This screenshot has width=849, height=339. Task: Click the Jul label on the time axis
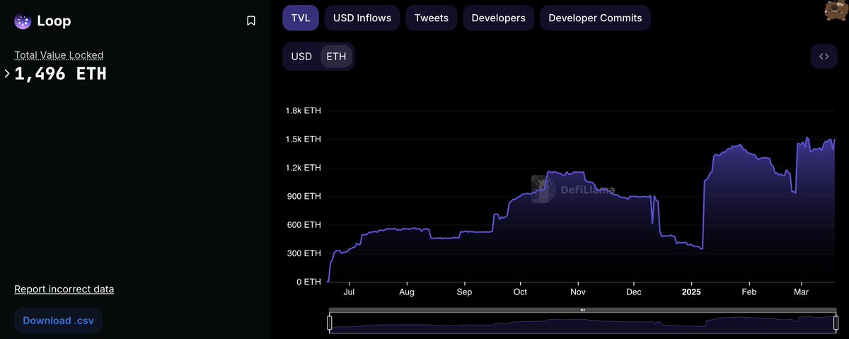tap(349, 292)
